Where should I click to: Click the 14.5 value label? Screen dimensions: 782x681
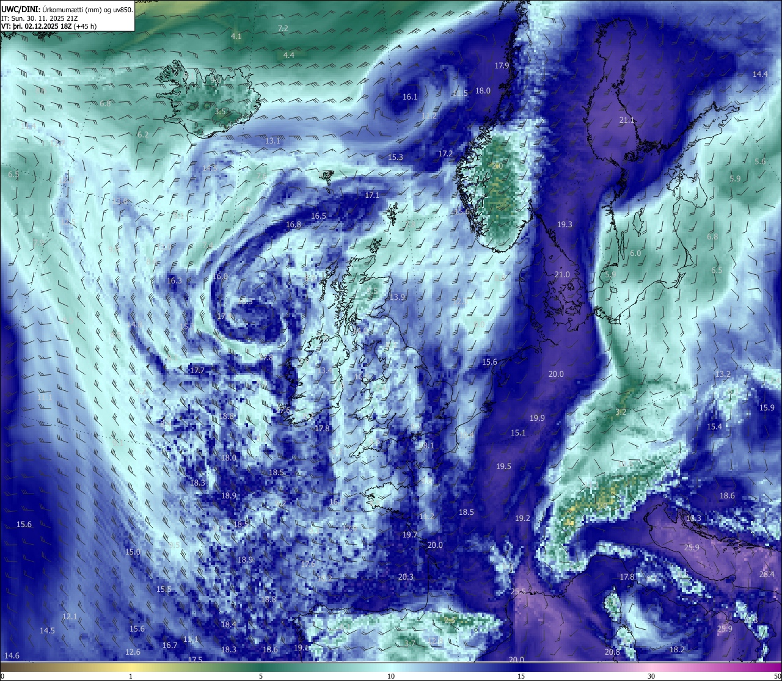pos(47,630)
